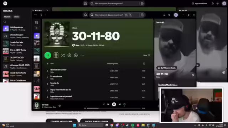This screenshot has height=128, width=228.
Task: Open library icon in collapsed sidebar
Action: 36,22
